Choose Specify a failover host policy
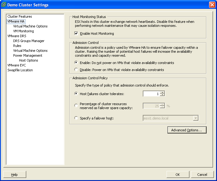 (x=76, y=118)
